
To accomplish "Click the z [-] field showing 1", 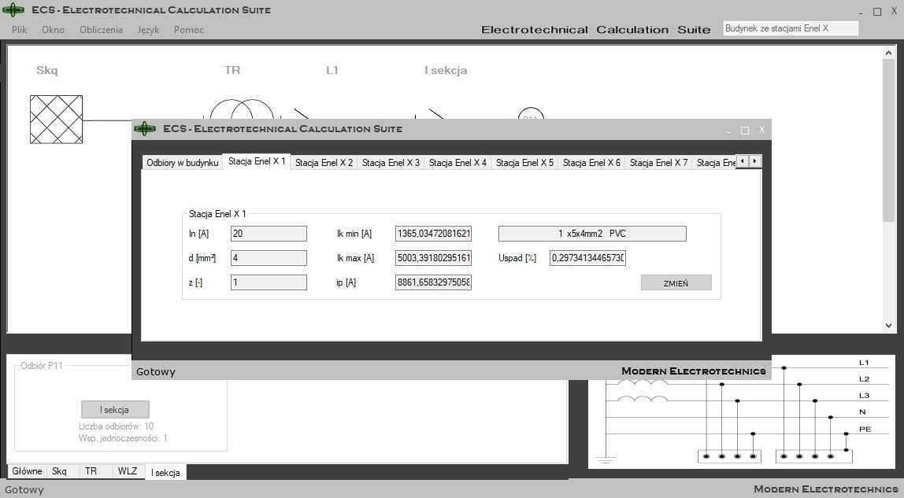I will [x=269, y=282].
